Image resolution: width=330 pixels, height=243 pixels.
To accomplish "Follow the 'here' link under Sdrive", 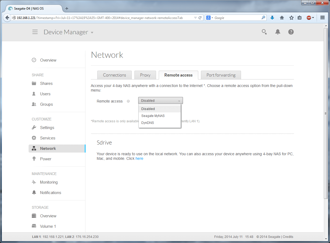I will pos(139,158).
